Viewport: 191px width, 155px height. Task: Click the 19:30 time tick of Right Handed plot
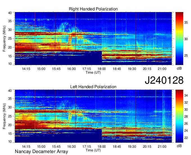(x=132, y=69)
